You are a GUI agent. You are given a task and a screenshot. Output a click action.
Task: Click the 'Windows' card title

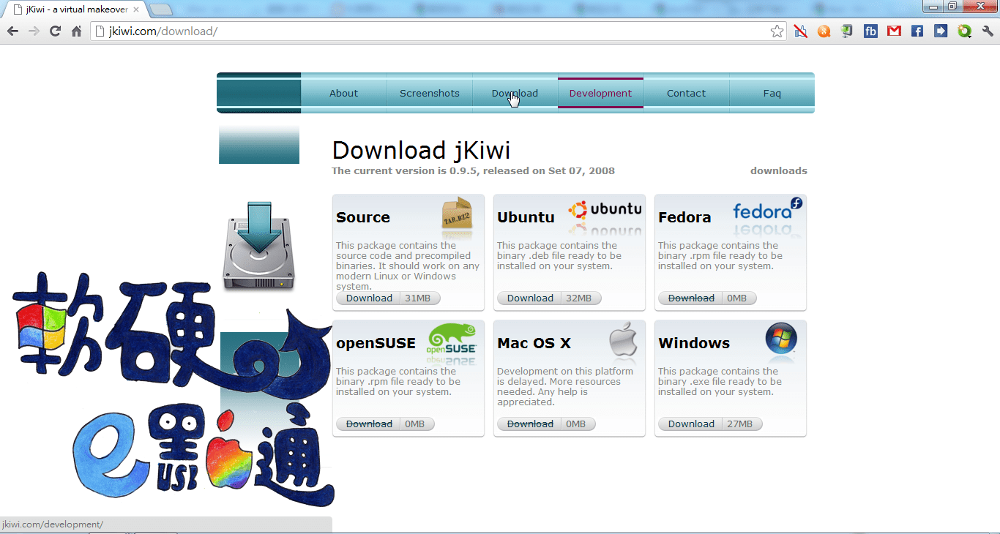point(694,343)
